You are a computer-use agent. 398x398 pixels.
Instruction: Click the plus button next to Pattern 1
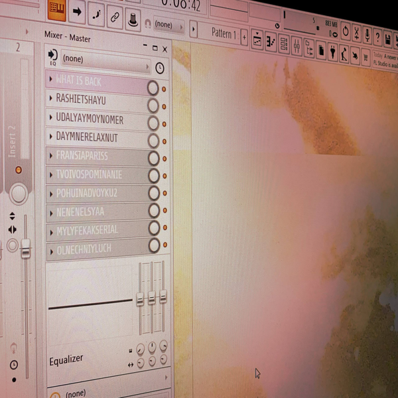coord(244,36)
